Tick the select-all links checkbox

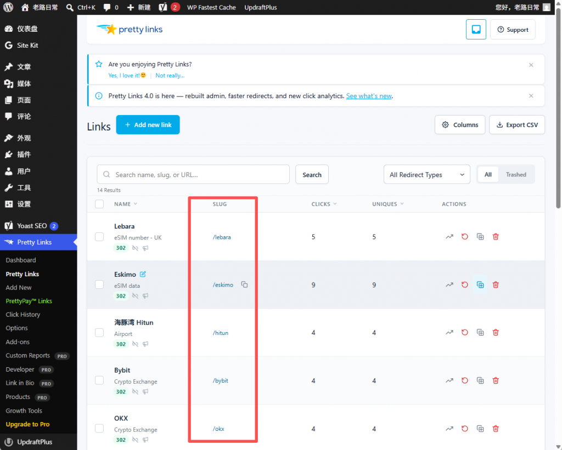click(99, 204)
